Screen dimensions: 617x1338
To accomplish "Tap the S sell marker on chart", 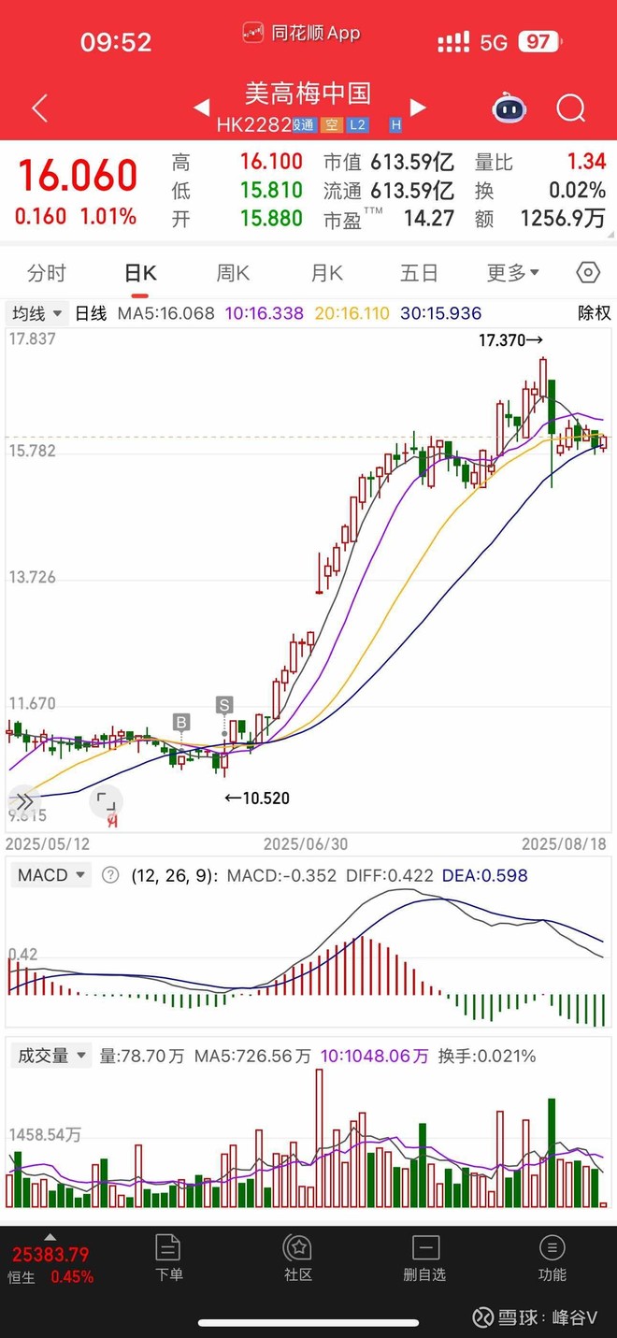I will (x=223, y=704).
